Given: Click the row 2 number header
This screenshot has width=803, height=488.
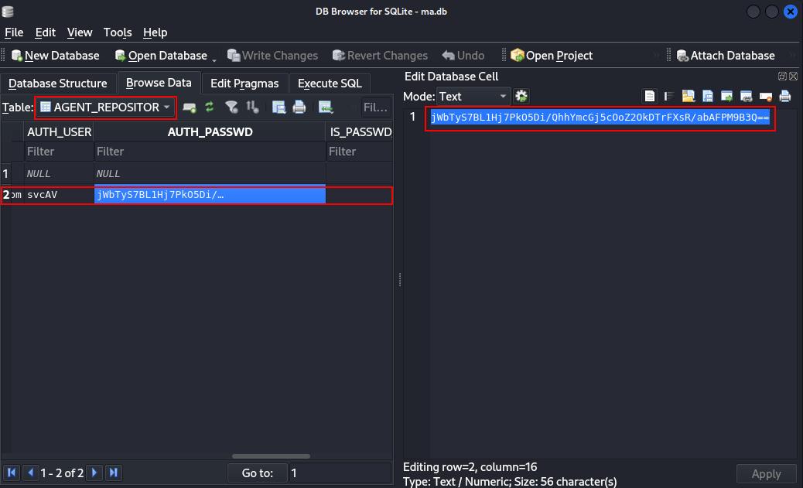Looking at the screenshot, I should click(5, 195).
